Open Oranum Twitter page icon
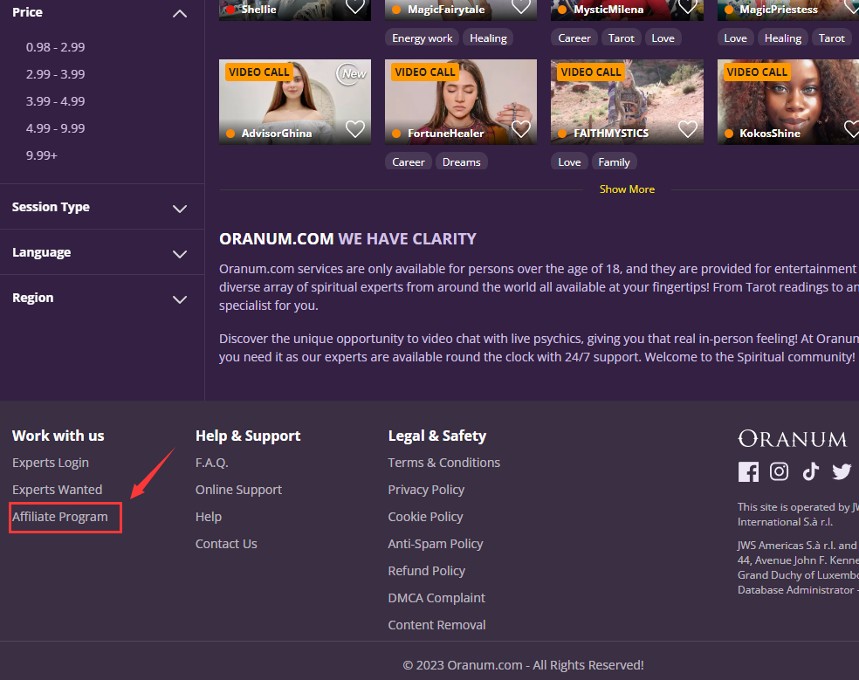 click(842, 471)
